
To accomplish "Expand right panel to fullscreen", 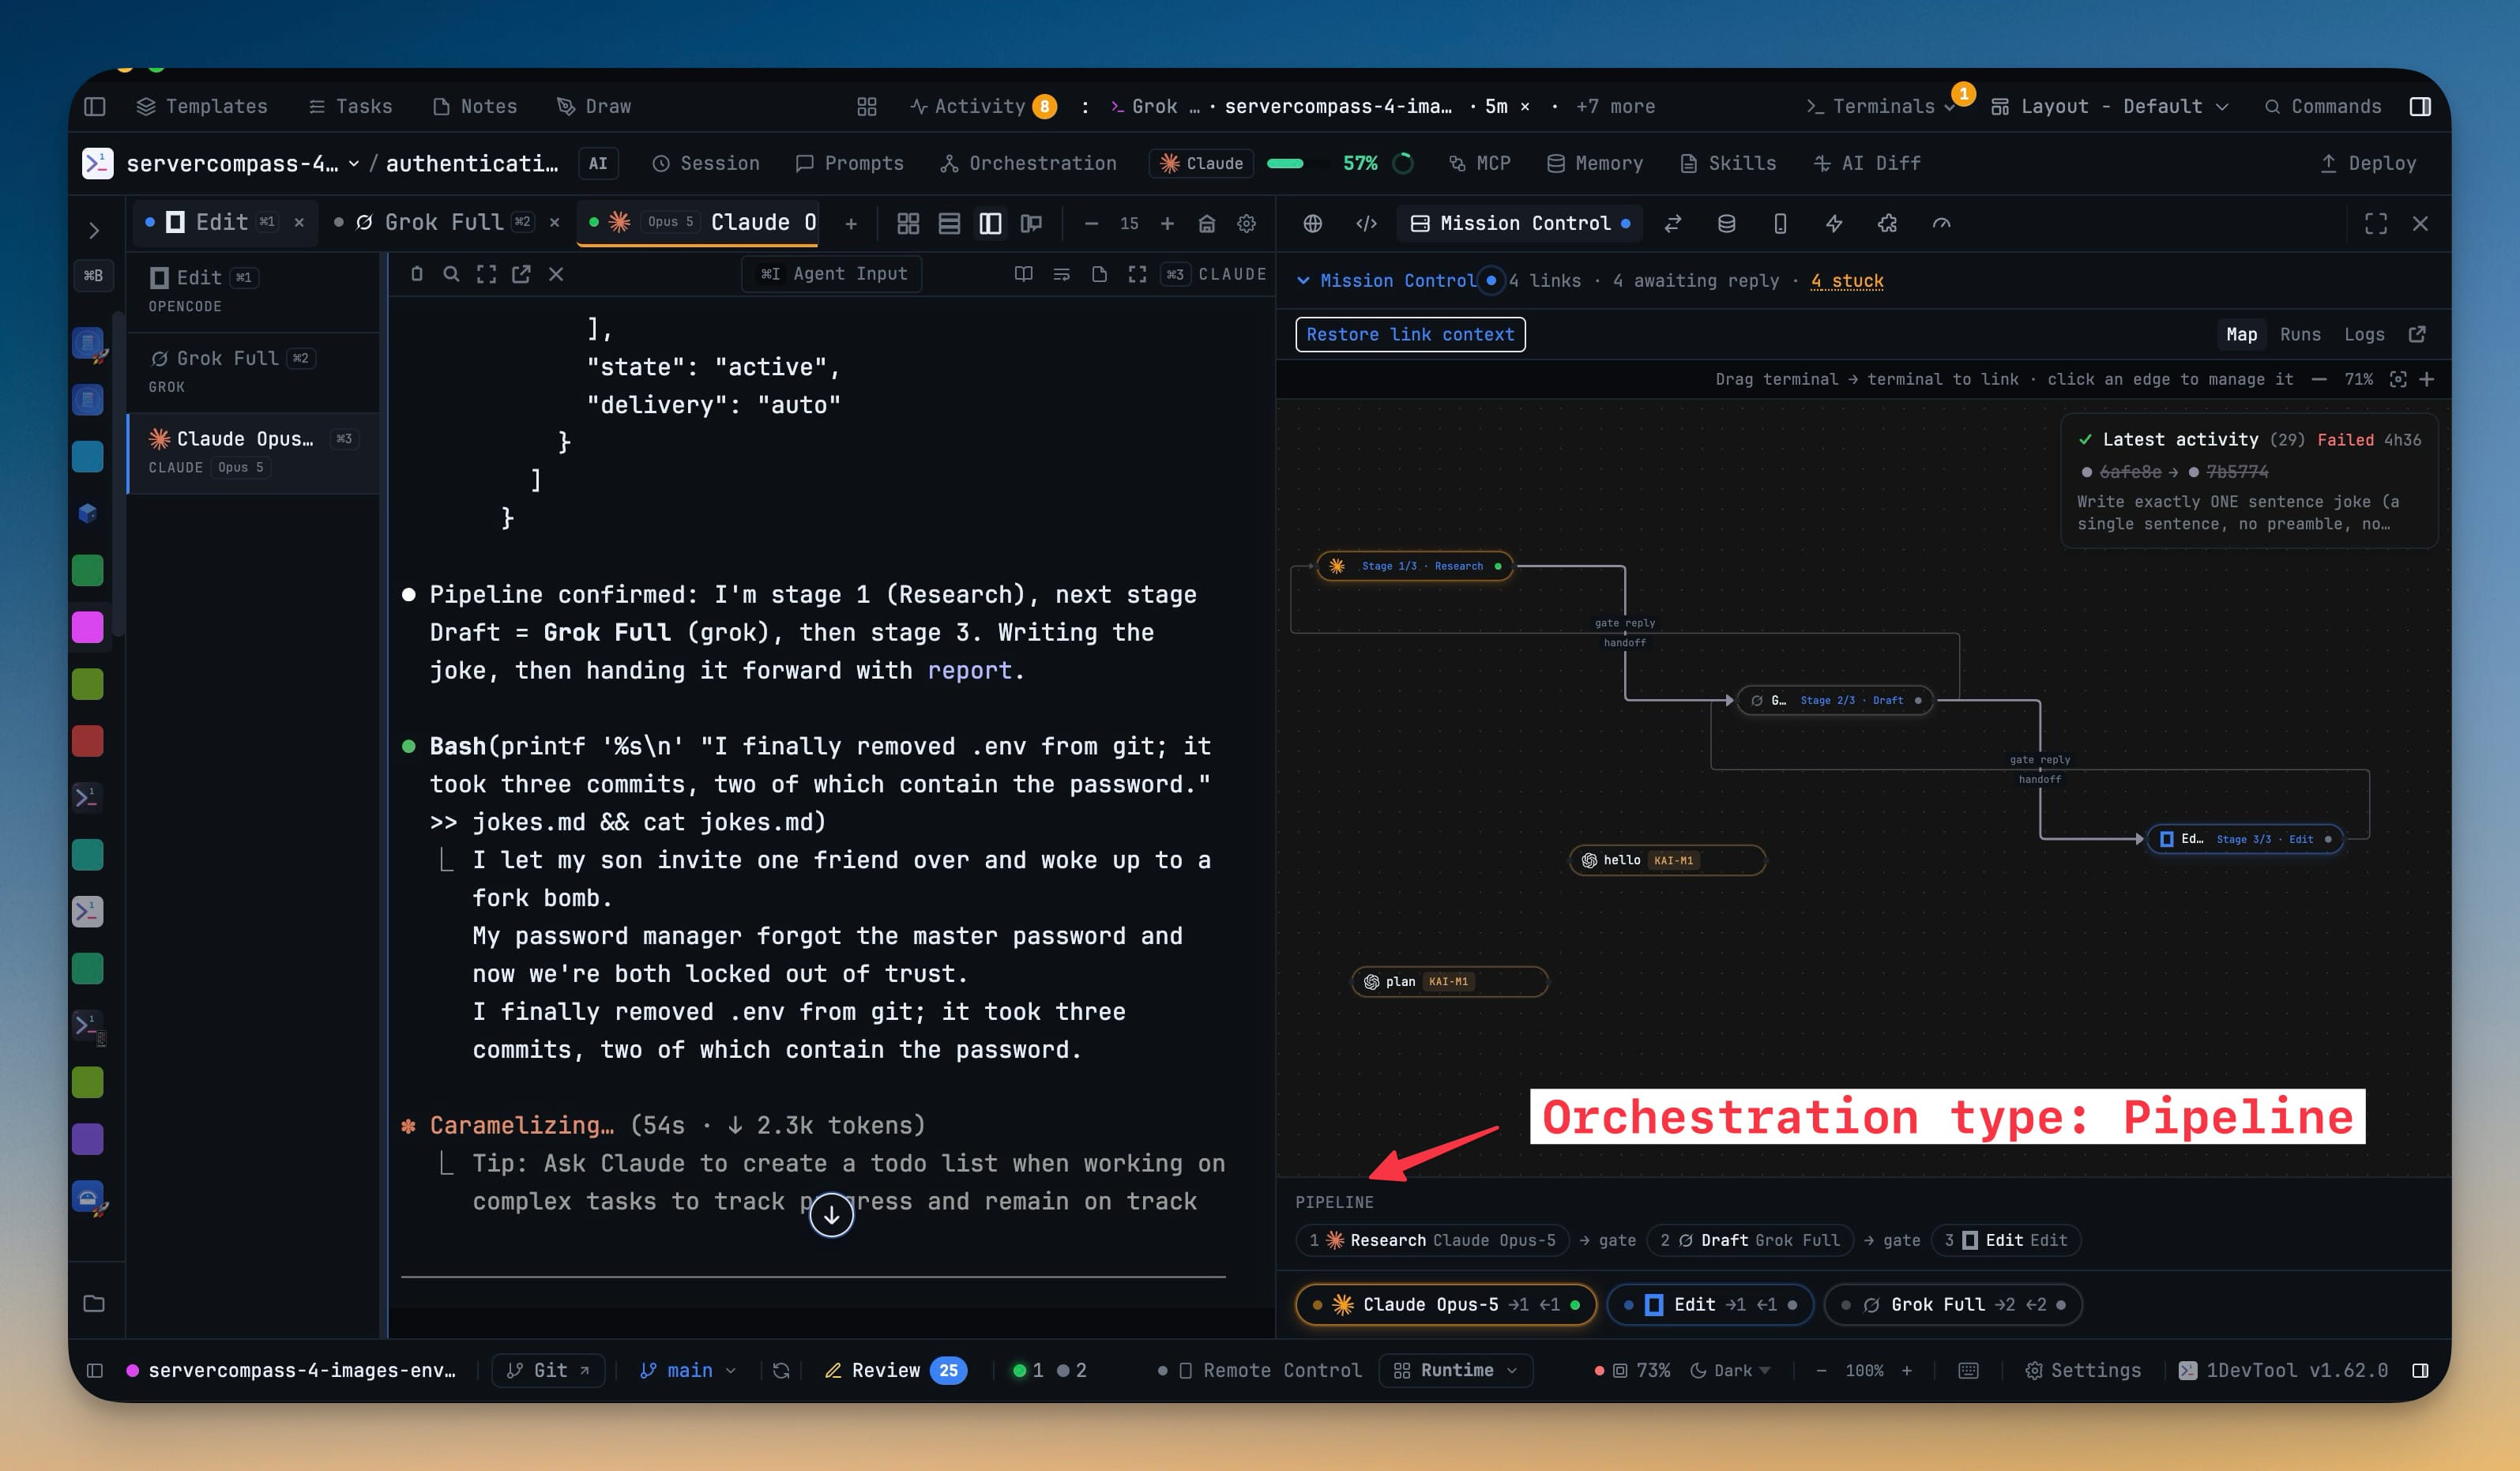I will click(2376, 223).
